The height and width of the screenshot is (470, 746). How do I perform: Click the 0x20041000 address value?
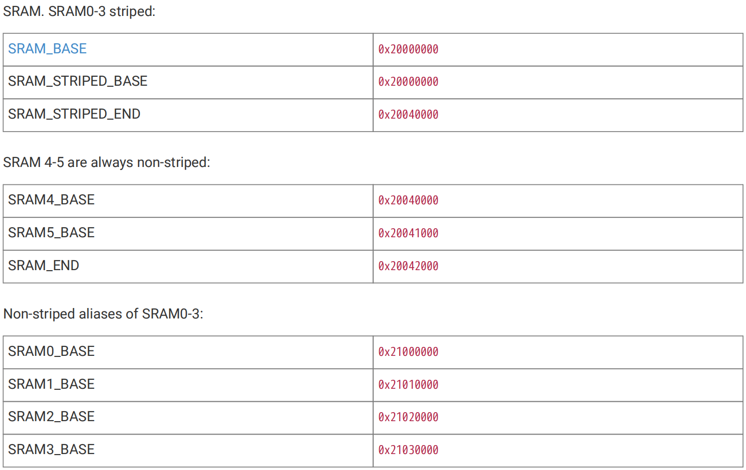[x=408, y=233]
